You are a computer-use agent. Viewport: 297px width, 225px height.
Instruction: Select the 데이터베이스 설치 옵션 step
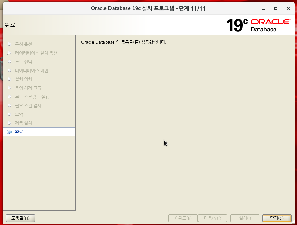coord(36,53)
